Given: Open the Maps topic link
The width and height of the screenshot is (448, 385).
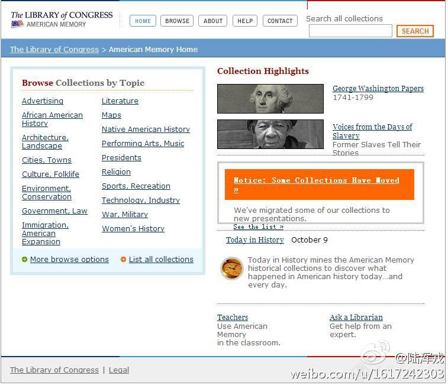Looking at the screenshot, I should pyautogui.click(x=111, y=115).
